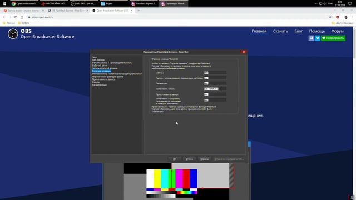Open the browser profile avatar

point(346,17)
